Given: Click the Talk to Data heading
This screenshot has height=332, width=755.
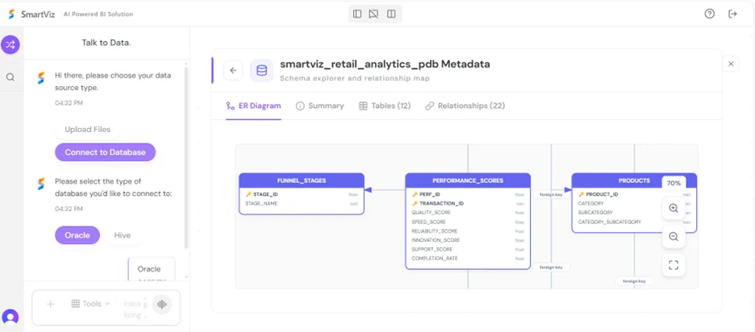Looking at the screenshot, I should (x=106, y=43).
